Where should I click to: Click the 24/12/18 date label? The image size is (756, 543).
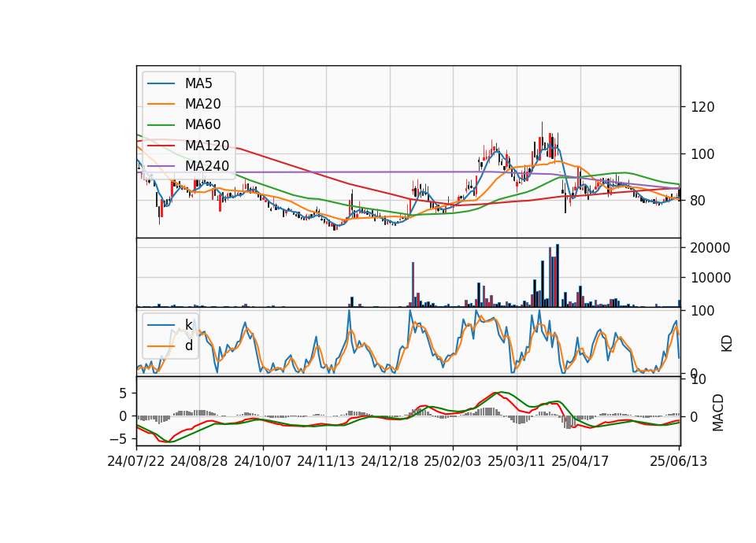(390, 461)
